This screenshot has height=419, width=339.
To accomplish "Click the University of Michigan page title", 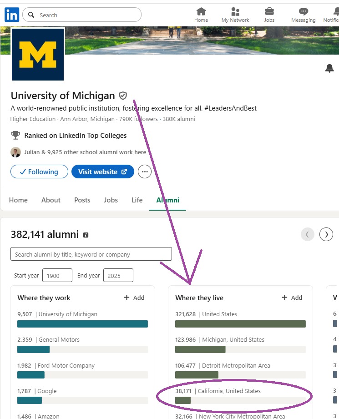I will pyautogui.click(x=63, y=96).
